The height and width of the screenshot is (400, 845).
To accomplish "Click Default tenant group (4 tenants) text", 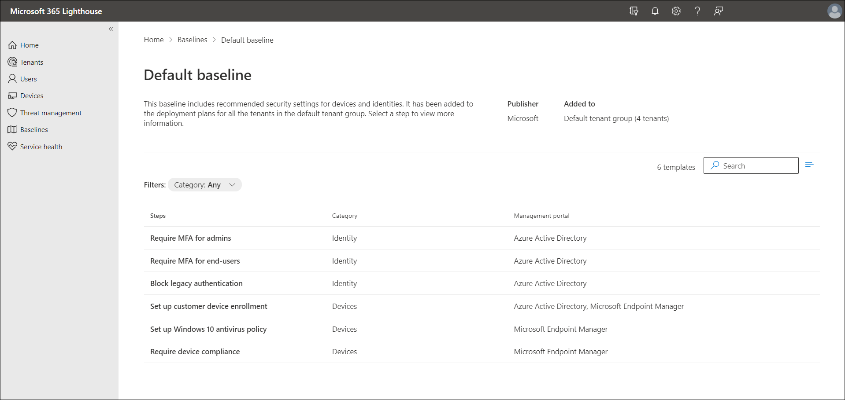I will click(616, 118).
